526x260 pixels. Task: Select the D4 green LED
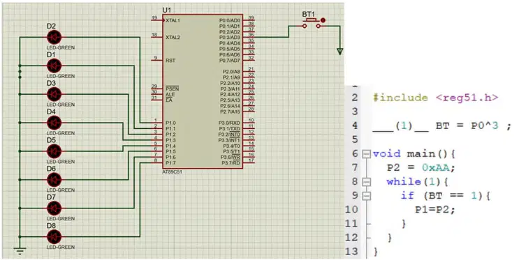54,123
